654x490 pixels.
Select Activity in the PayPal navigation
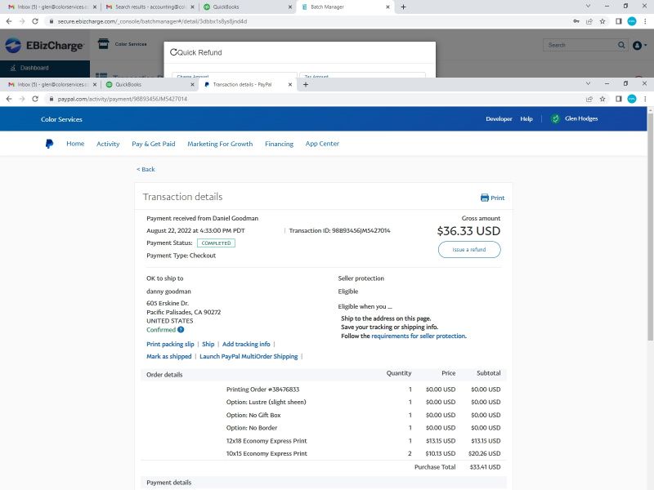pos(107,143)
